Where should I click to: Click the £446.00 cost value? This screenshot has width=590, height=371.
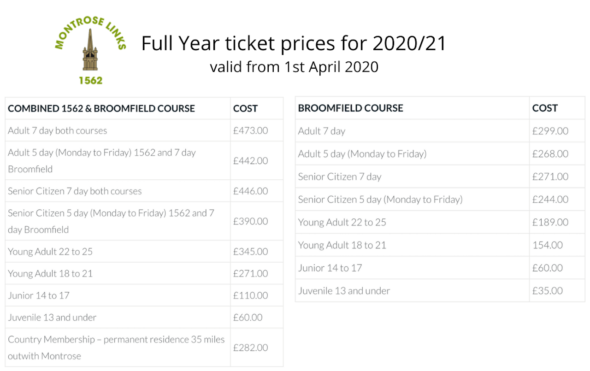pos(250,191)
